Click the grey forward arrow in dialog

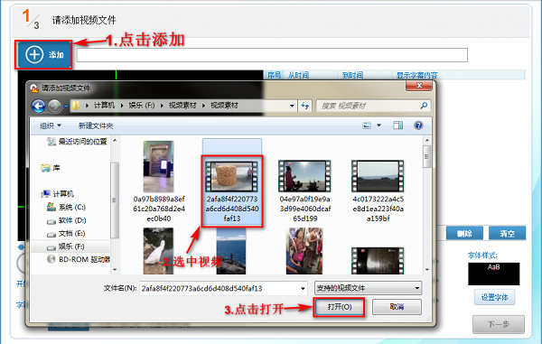tap(54, 106)
